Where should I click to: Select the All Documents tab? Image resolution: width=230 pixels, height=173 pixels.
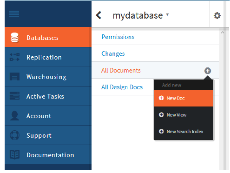(x=121, y=70)
